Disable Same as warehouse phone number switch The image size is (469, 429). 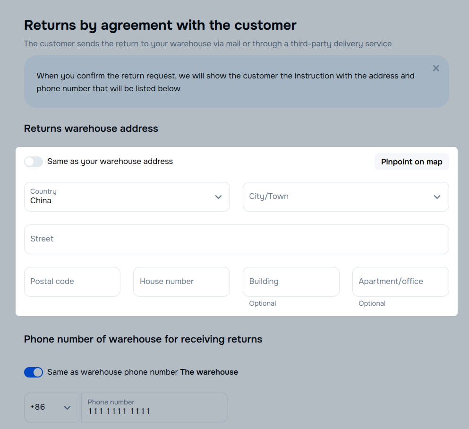pos(34,372)
